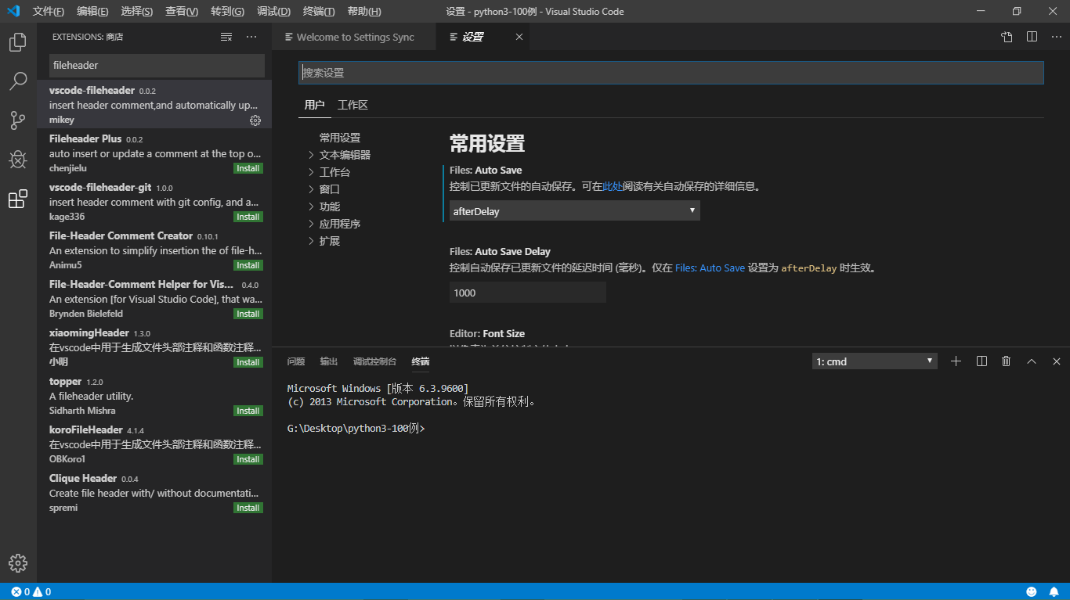1070x600 pixels.
Task: Click the Auto Save Delay value field
Action: pyautogui.click(x=527, y=292)
